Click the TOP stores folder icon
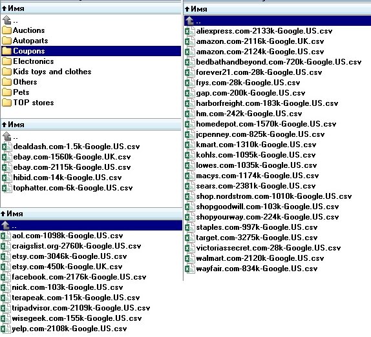 (x=6, y=103)
